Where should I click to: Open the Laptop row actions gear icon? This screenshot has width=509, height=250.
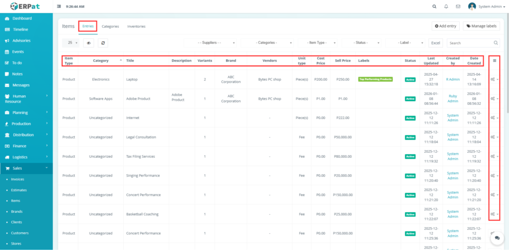coord(494,79)
